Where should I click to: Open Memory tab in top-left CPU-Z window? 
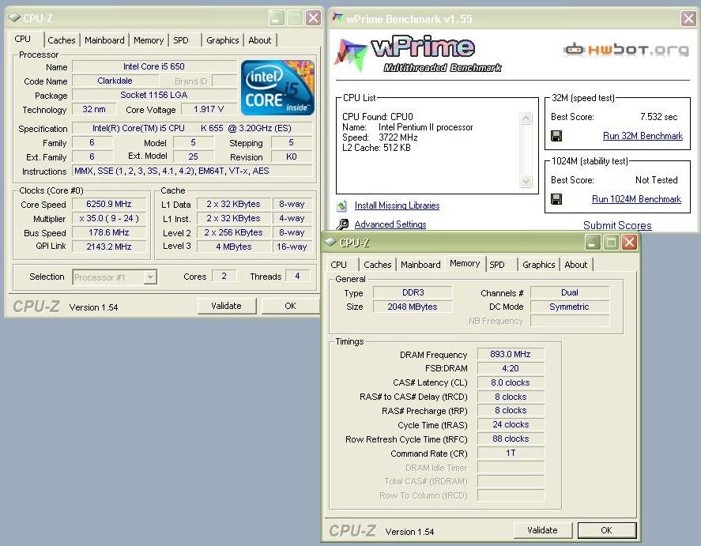tap(149, 40)
